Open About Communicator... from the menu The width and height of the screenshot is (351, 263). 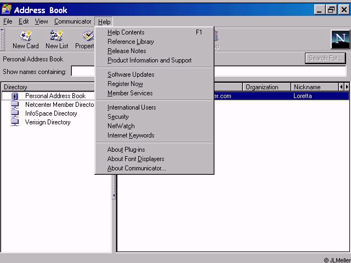(x=137, y=168)
